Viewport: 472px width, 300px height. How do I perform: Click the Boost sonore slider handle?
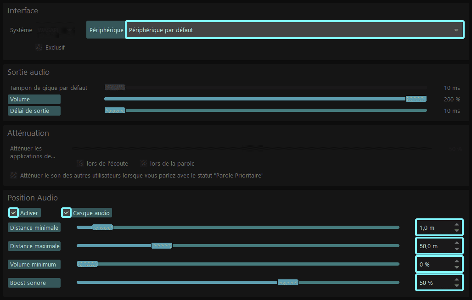tap(288, 283)
